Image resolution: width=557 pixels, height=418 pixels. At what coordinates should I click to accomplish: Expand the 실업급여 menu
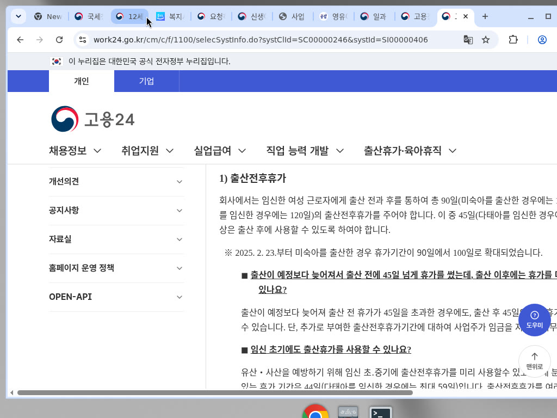pos(220,151)
